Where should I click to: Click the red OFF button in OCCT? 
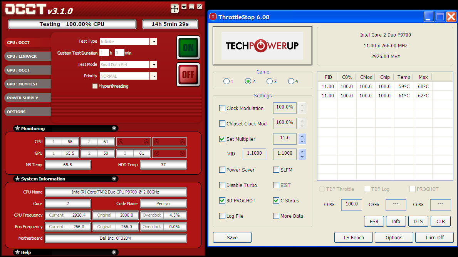pyautogui.click(x=188, y=74)
